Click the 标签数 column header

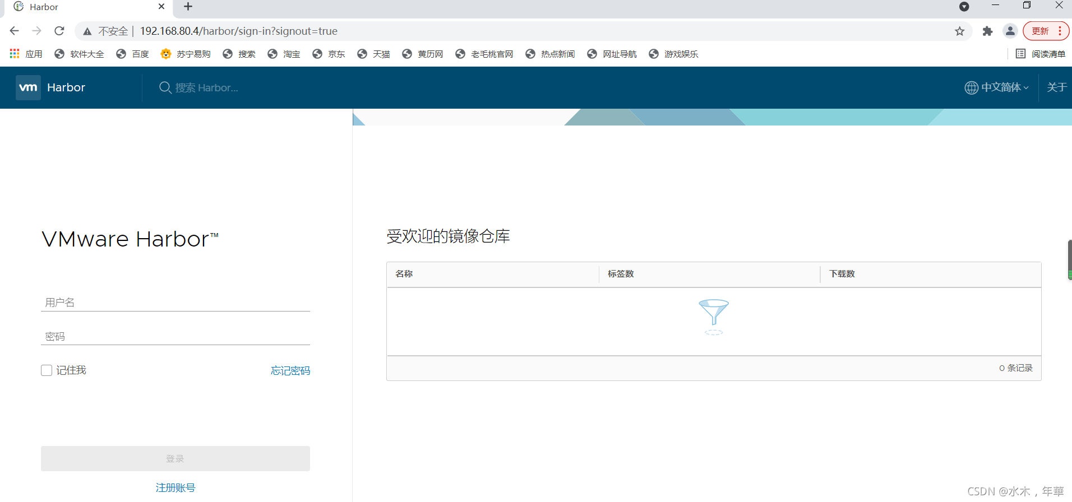(621, 273)
